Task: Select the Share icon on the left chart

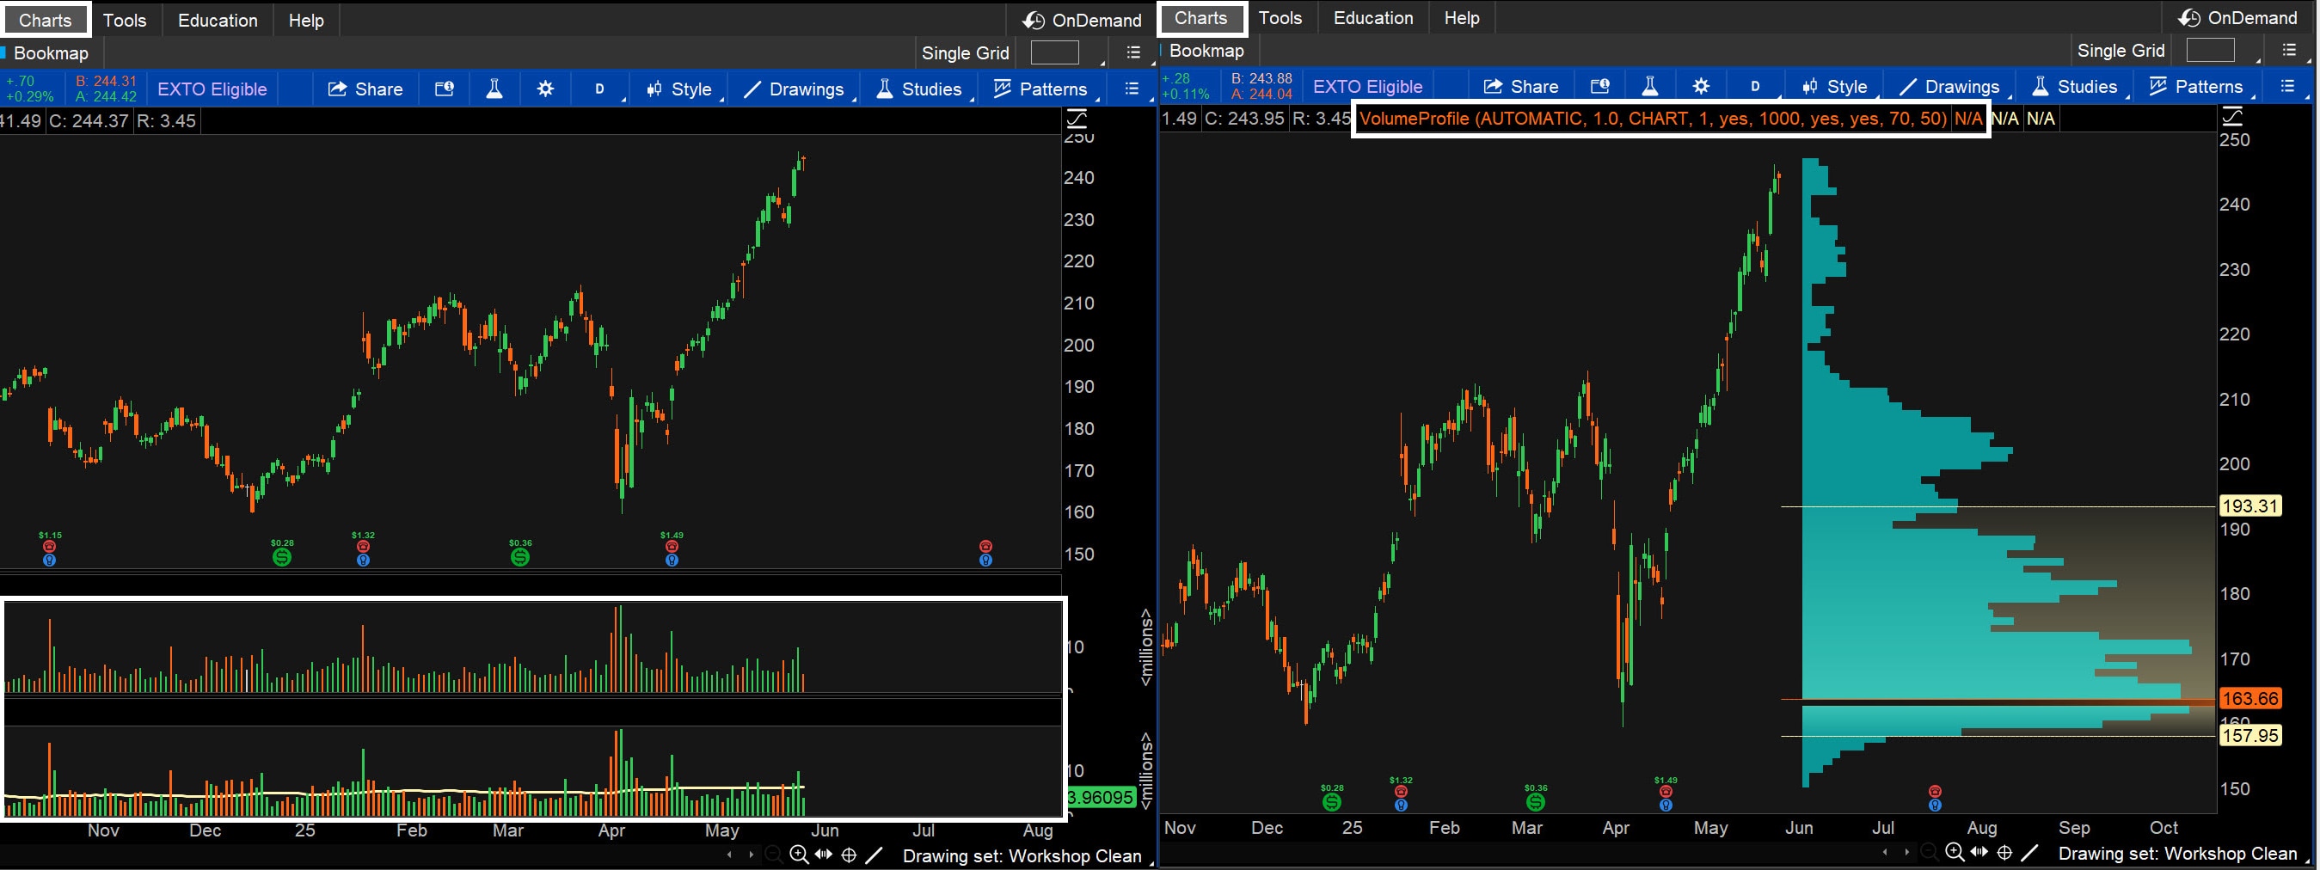Action: 365,89
